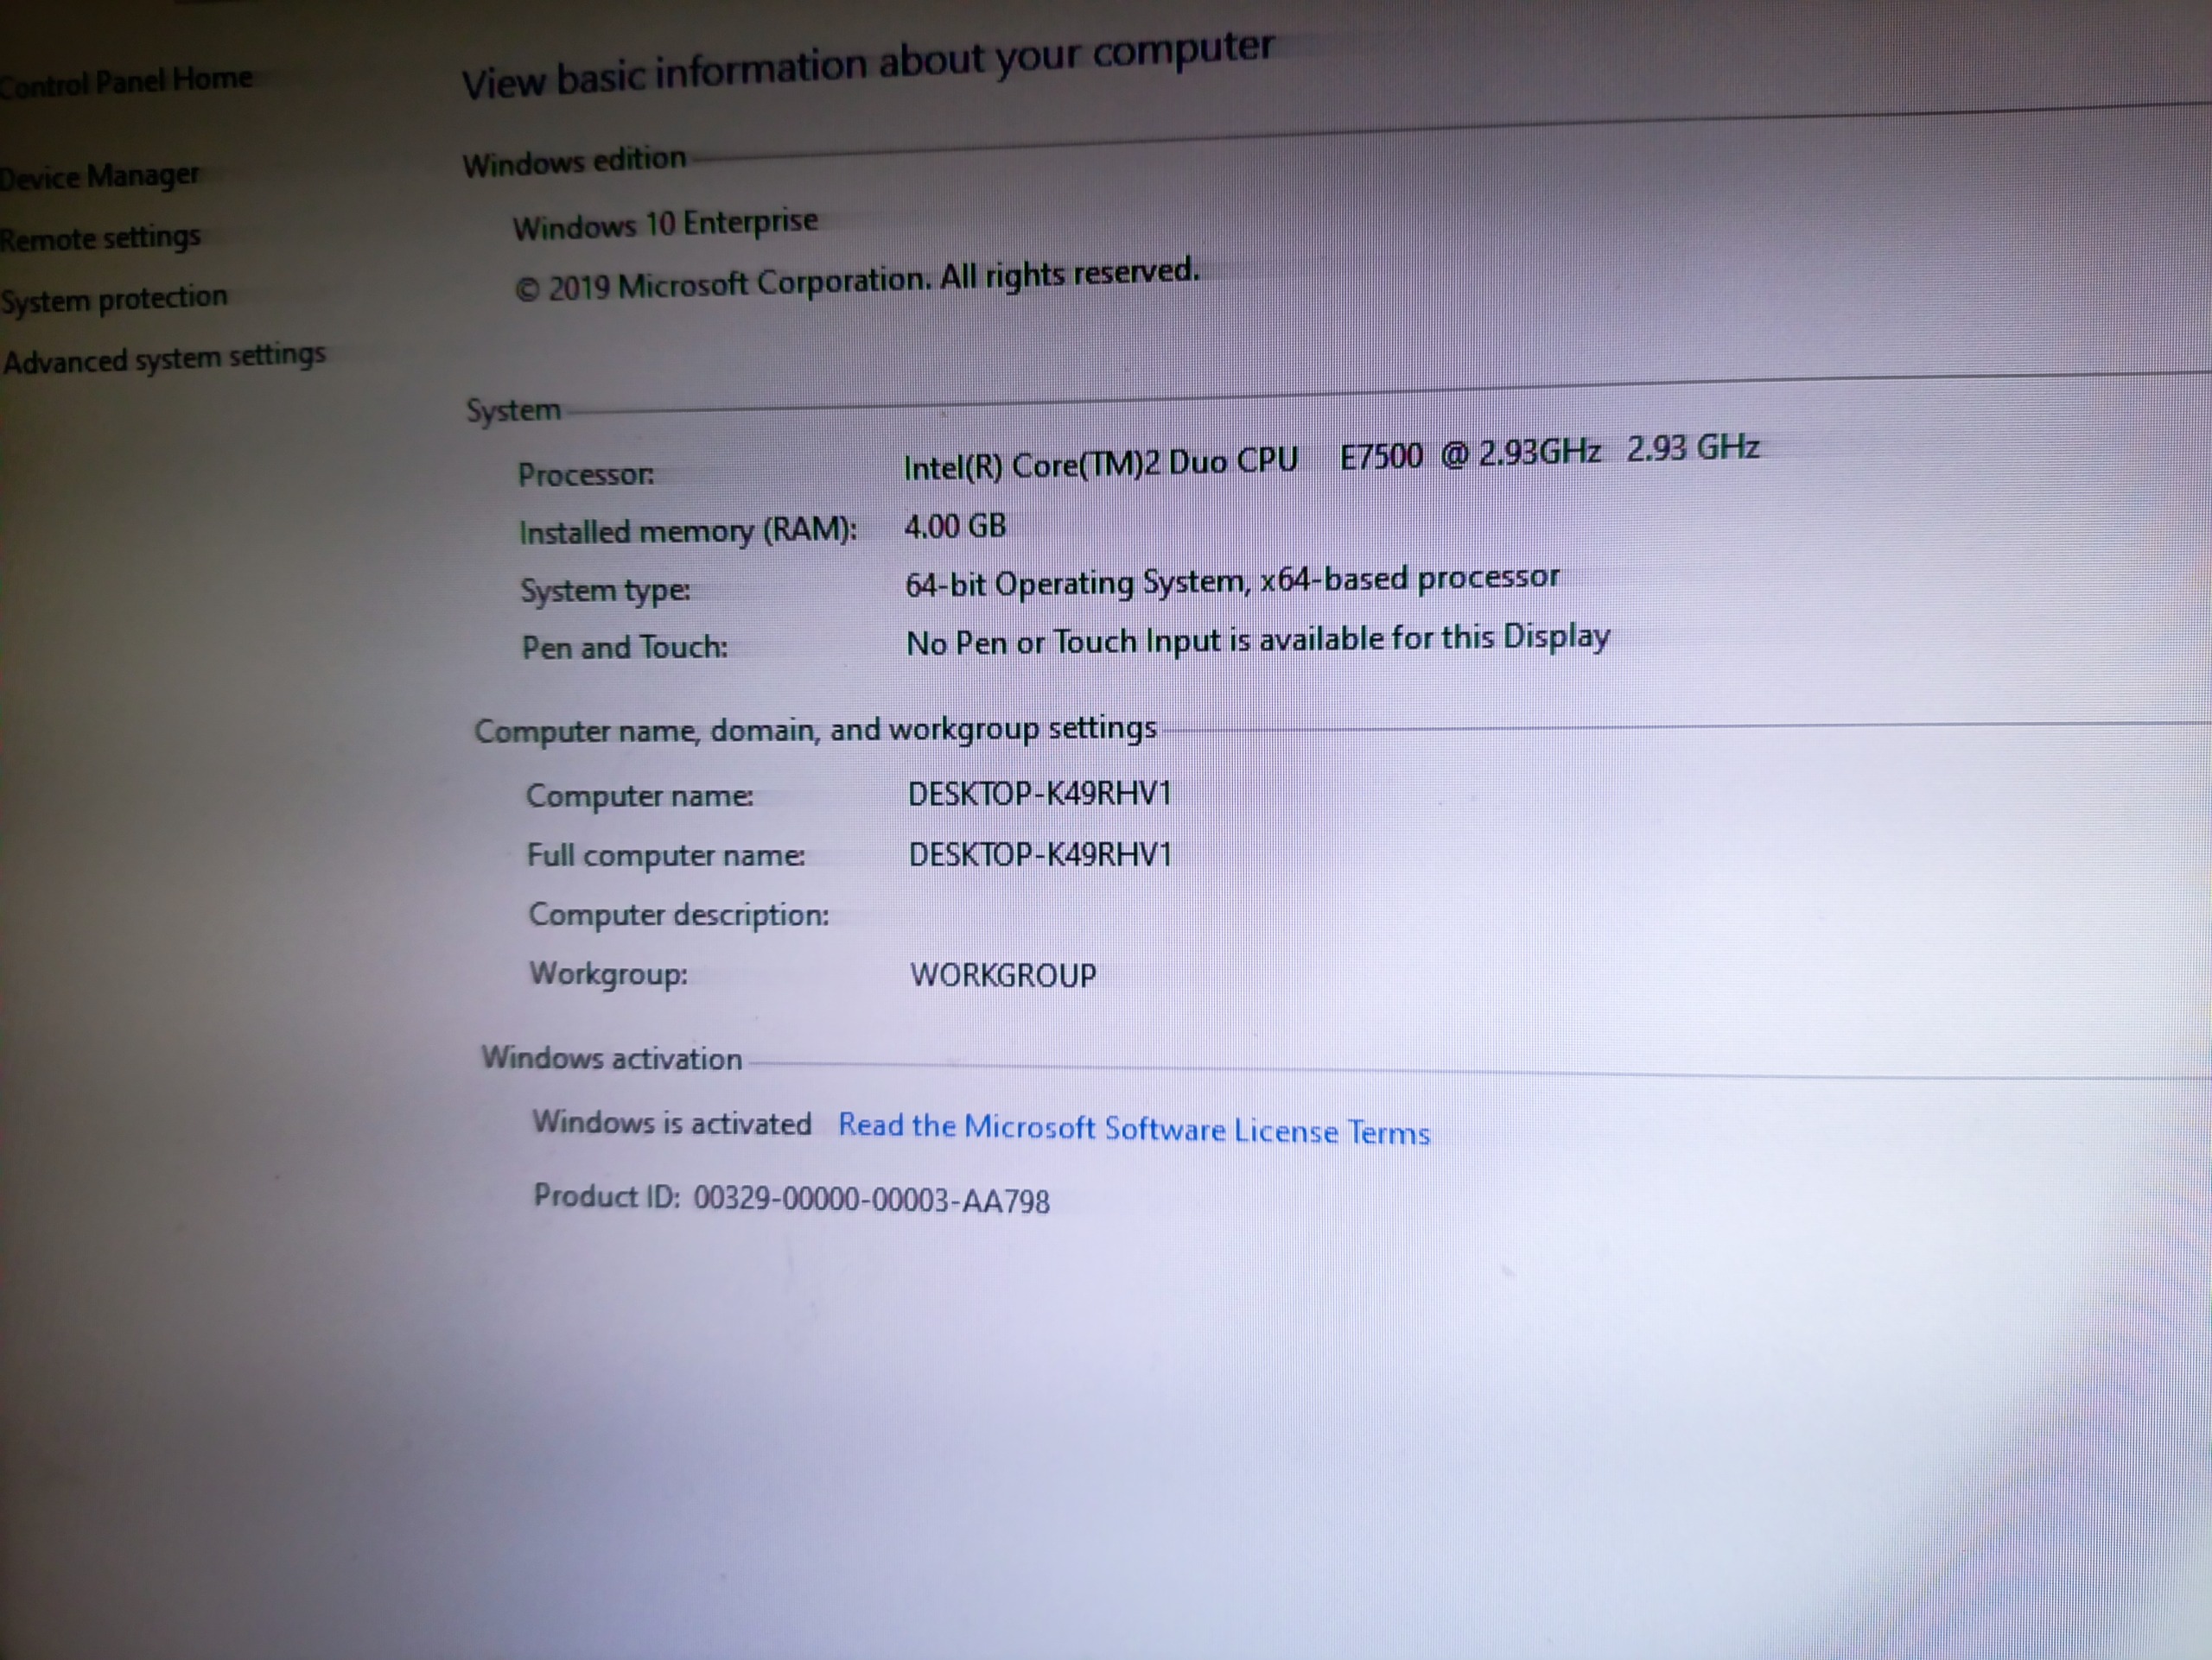The width and height of the screenshot is (2212, 1660).
Task: Click the No Pen or Touch Input text
Action: (x=1257, y=640)
